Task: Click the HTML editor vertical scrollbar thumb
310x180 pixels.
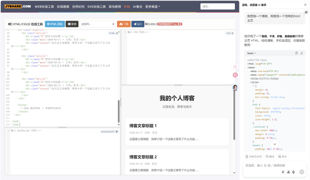Action: [x=119, y=111]
